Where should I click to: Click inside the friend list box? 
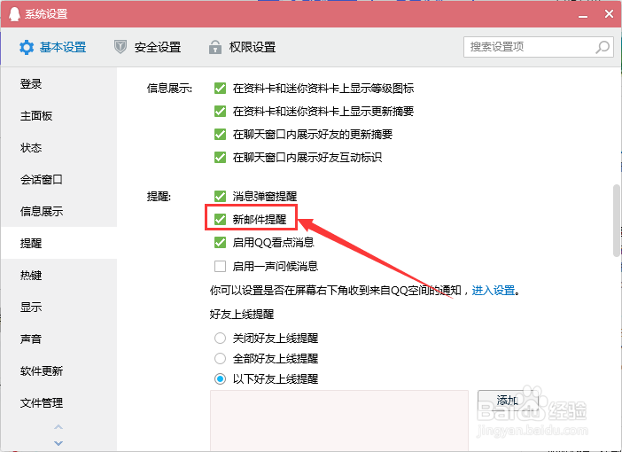click(339, 421)
